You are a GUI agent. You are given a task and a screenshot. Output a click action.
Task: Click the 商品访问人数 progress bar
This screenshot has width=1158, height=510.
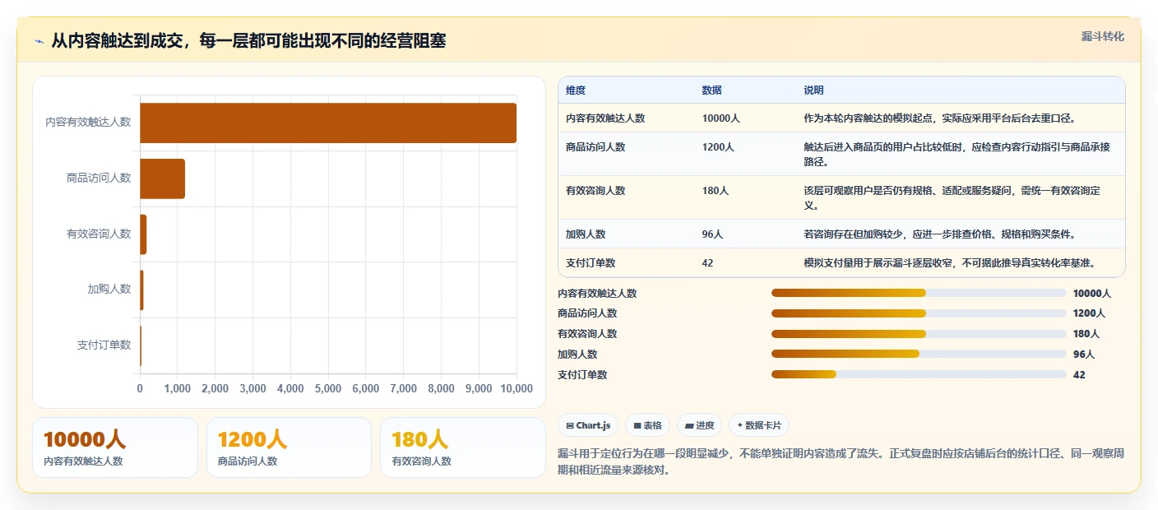(919, 313)
